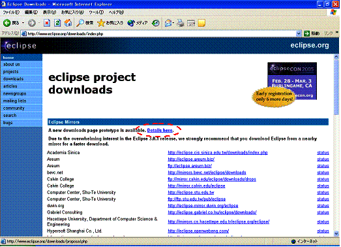Expand the address bar URL dropdown

point(299,33)
